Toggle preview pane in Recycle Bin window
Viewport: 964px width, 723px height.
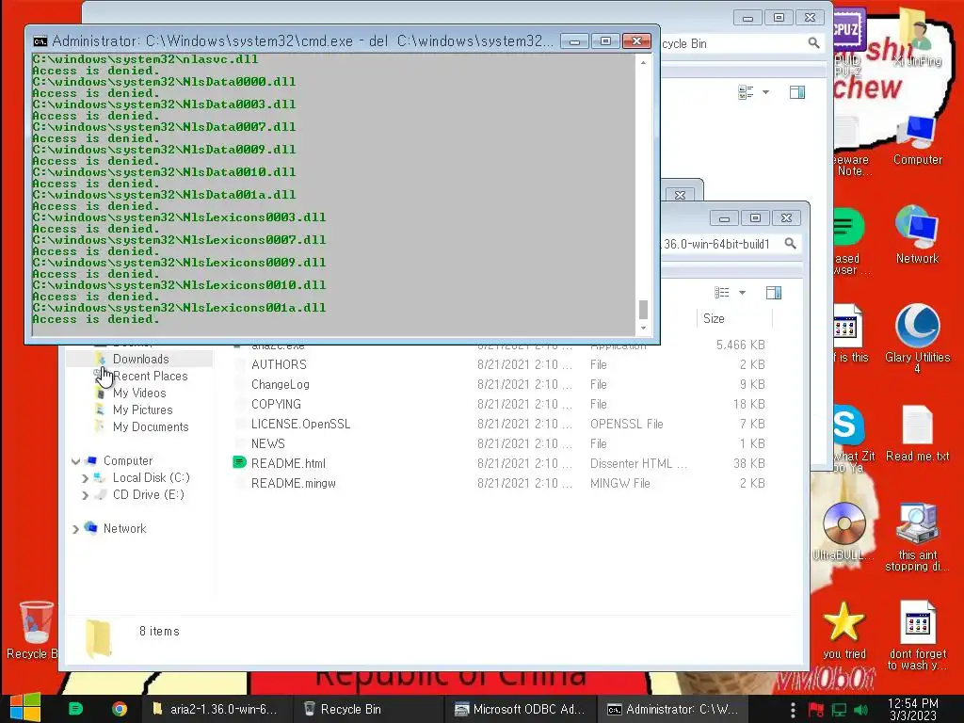tap(796, 92)
